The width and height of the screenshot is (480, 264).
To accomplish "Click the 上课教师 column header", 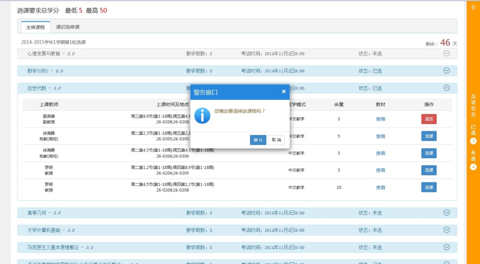I will point(49,105).
